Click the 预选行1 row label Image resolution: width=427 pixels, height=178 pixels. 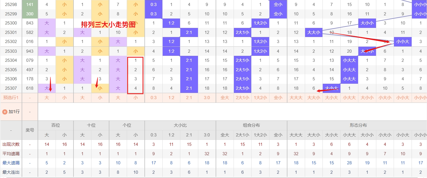(11, 98)
